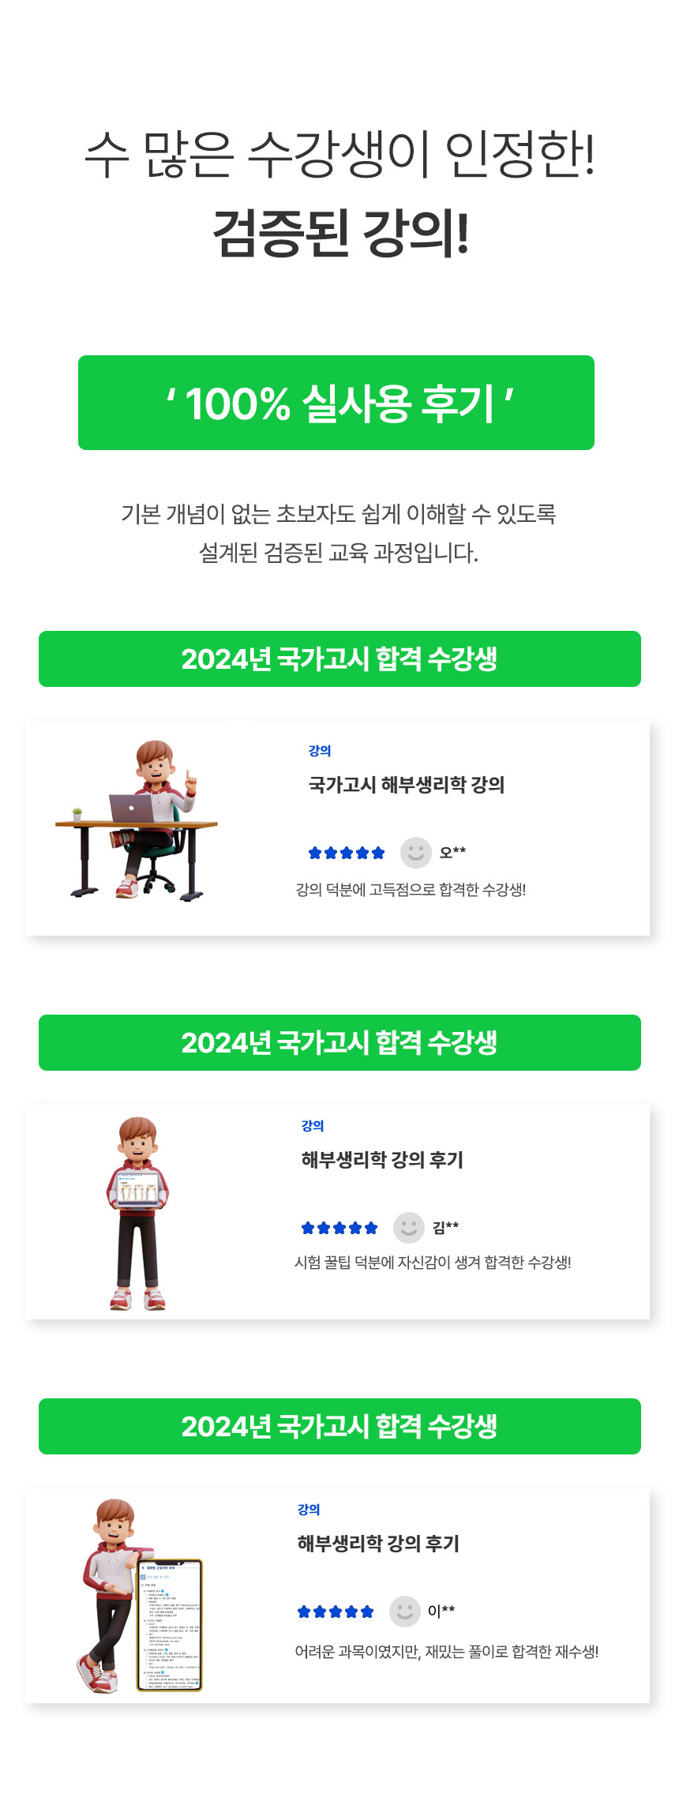The width and height of the screenshot is (679, 1820).
Task: Click the five-star rating in 김** review
Action: (x=339, y=1228)
